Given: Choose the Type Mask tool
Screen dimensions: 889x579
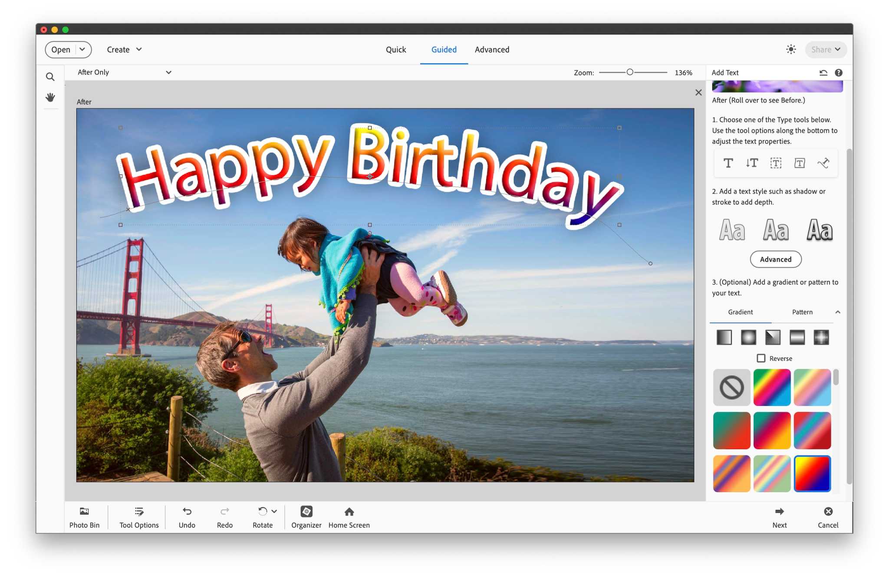Looking at the screenshot, I should pyautogui.click(x=775, y=163).
